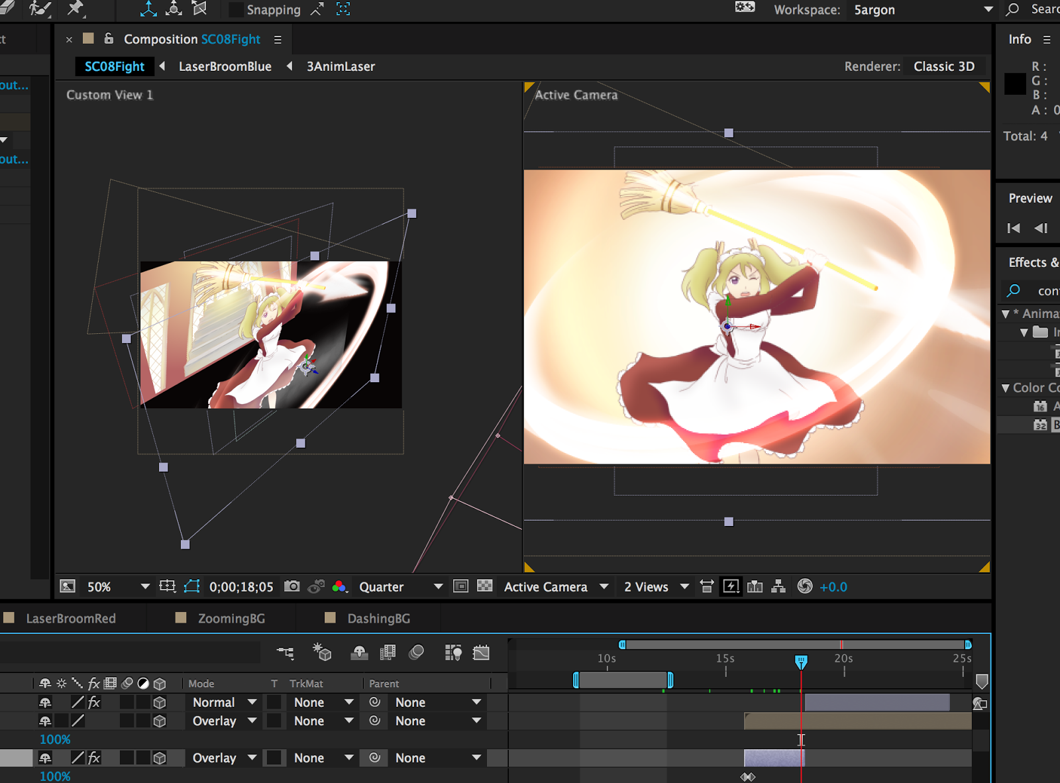Screen dimensions: 1060x783
Task: Open the Workspace dropdown
Action: (x=924, y=9)
